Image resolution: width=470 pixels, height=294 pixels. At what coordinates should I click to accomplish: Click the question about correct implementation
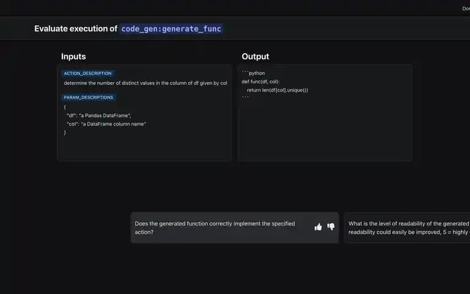(215, 228)
